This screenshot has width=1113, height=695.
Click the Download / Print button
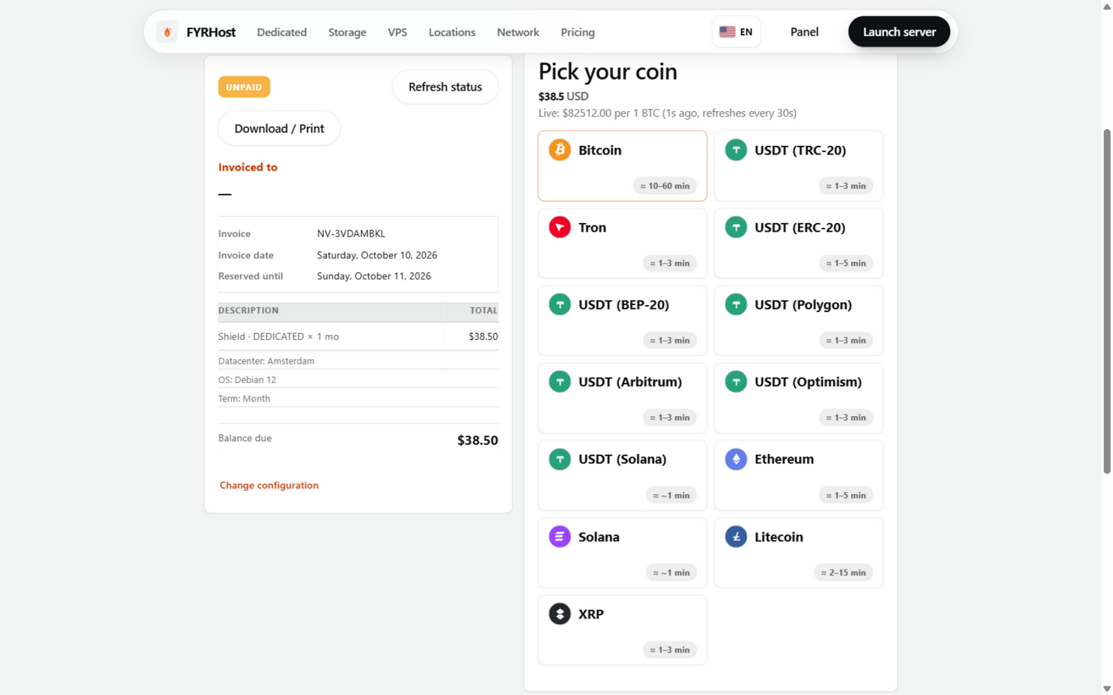click(x=279, y=128)
